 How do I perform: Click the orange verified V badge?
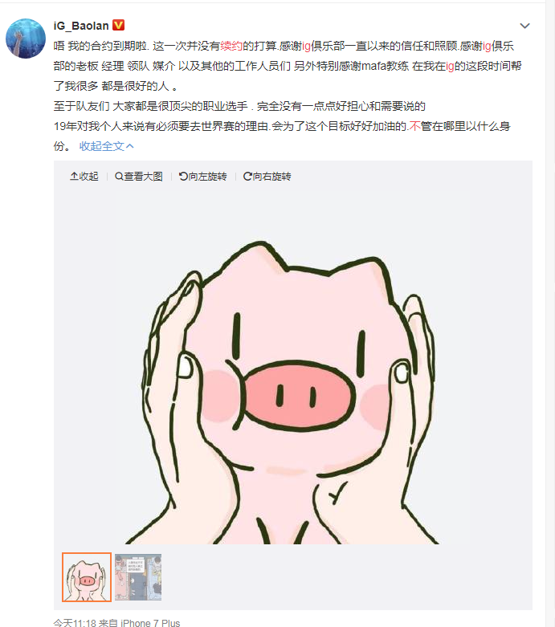[x=118, y=25]
